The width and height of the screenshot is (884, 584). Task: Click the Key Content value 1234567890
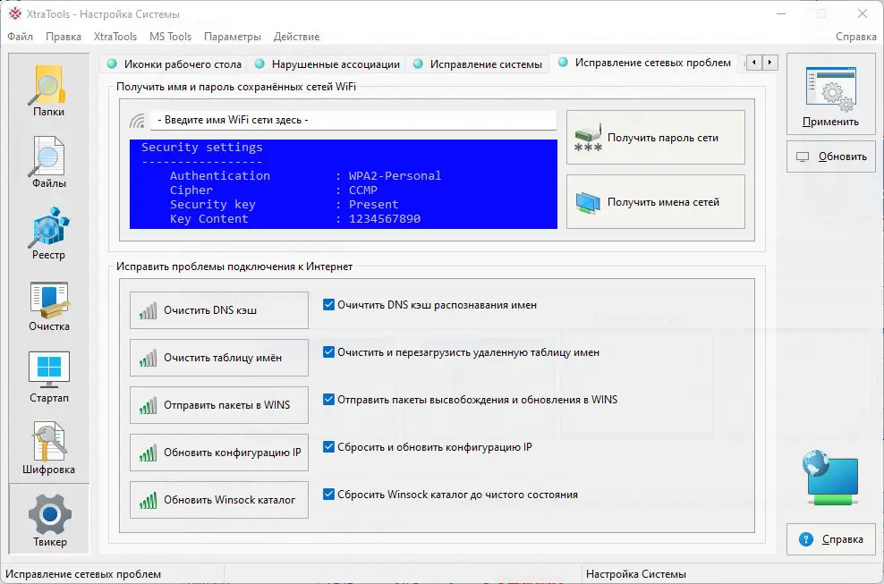click(385, 219)
